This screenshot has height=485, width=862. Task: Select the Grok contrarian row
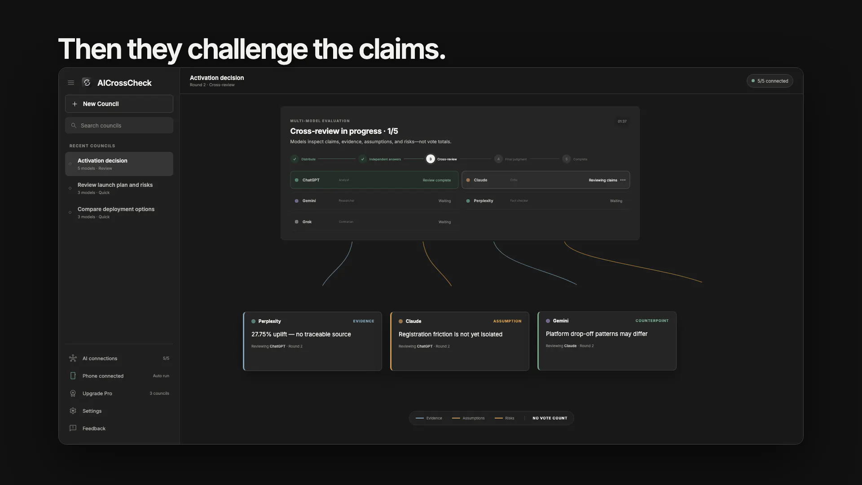[374, 222]
